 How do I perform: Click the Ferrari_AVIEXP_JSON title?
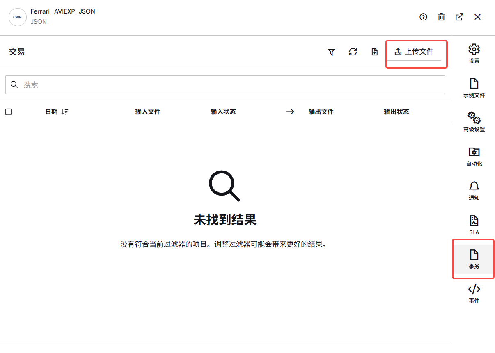[x=63, y=11]
